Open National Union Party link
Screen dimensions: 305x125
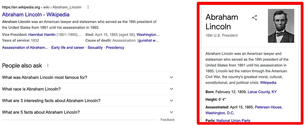tap(233, 120)
